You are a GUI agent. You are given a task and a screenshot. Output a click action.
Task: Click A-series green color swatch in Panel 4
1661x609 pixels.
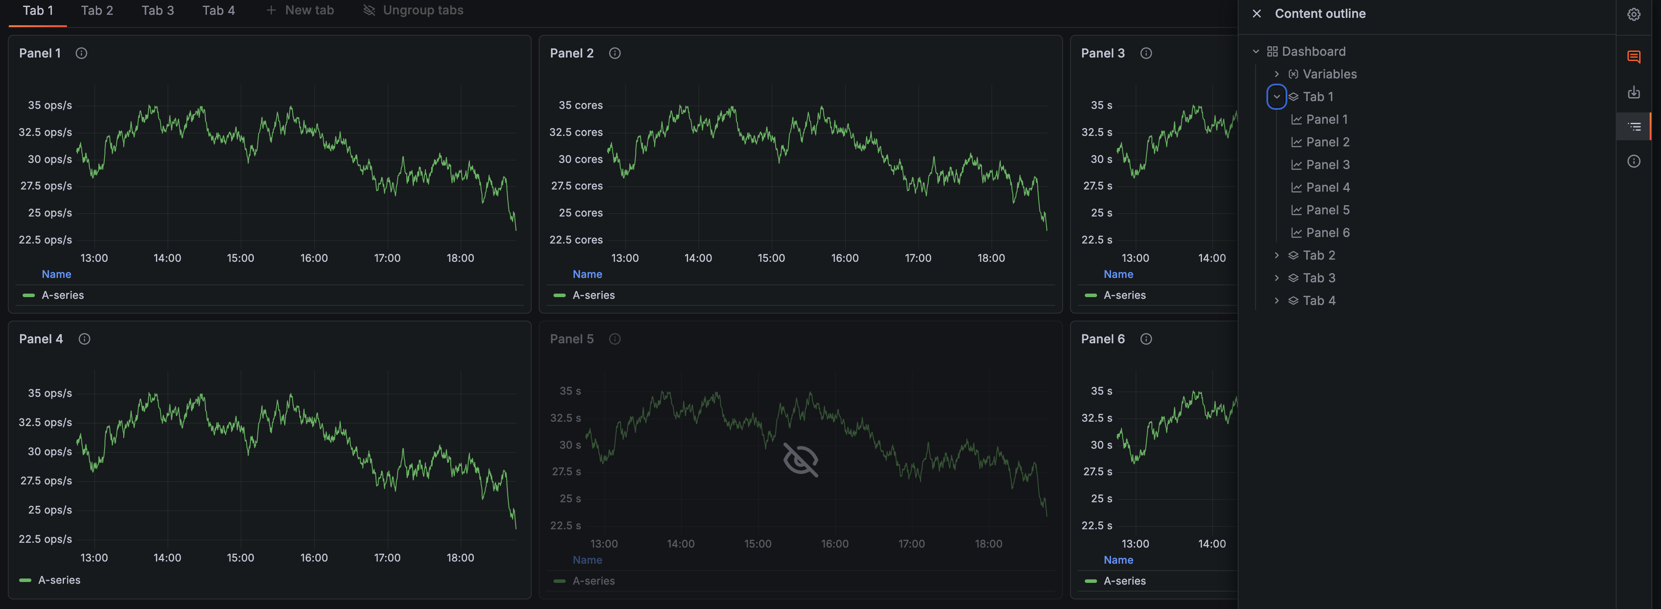point(26,581)
